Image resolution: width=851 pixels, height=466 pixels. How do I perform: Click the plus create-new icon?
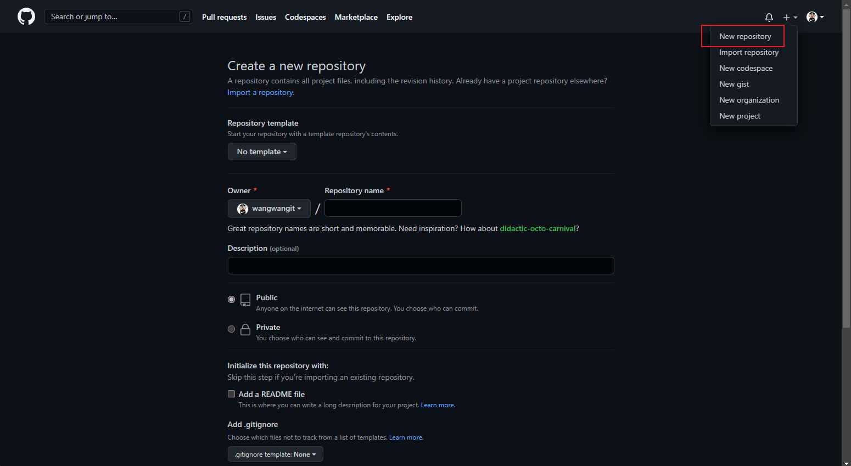[787, 17]
